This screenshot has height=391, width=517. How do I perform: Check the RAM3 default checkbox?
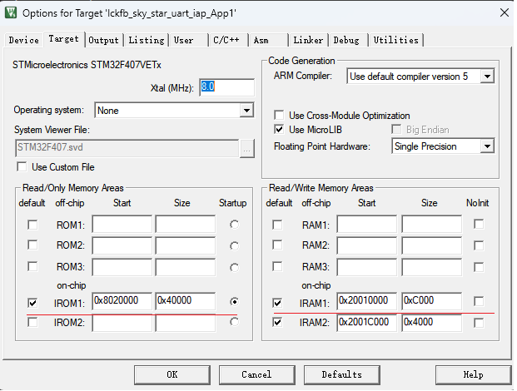tap(277, 266)
